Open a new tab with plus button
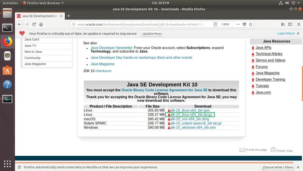303x171 pixels. click(x=69, y=16)
